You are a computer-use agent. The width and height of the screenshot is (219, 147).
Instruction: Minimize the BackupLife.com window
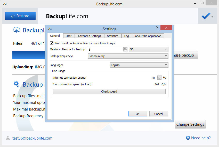coord(195,3)
